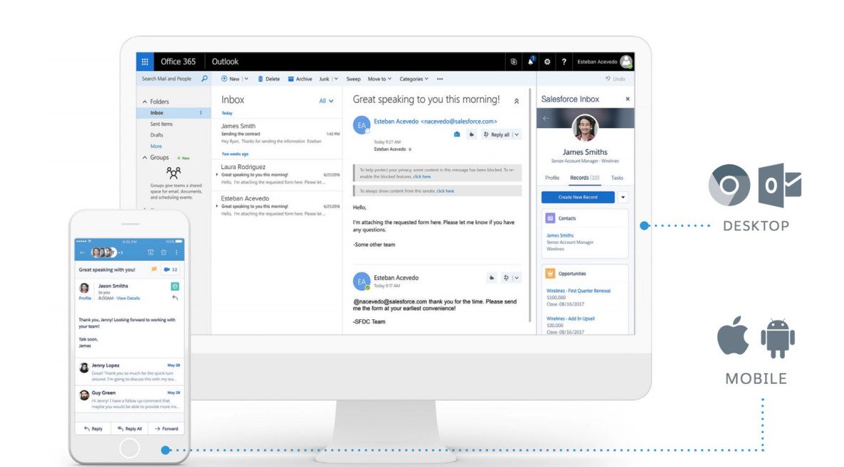Click the Android robot logo
This screenshot has width=844, height=467.
(x=778, y=338)
